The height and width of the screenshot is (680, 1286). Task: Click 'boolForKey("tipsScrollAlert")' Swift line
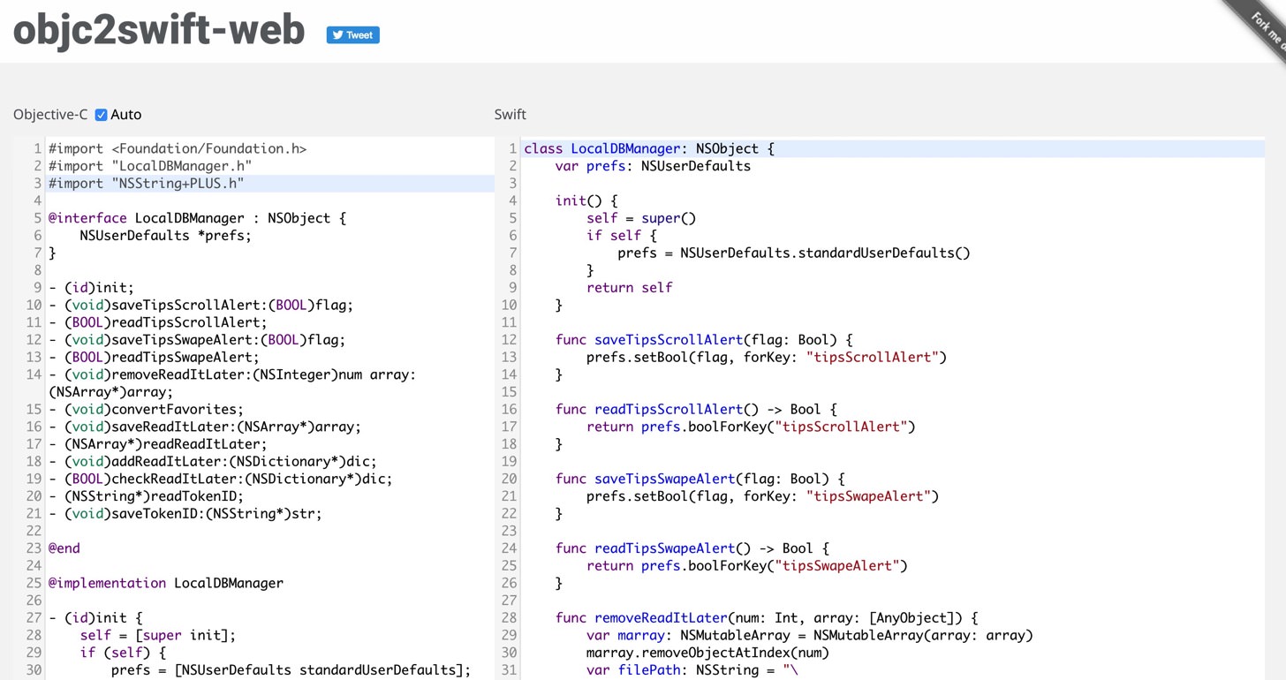[x=751, y=427]
